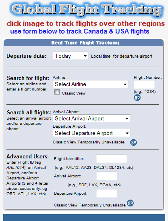Screen dimensions: 168x221
Task: Click the Search for flight heading
Action: click(x=28, y=78)
